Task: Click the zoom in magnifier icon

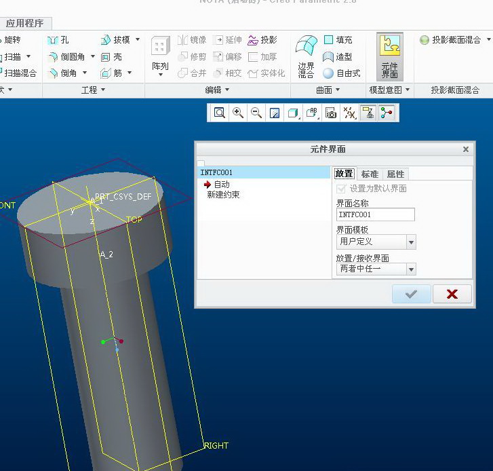Action: [238, 113]
